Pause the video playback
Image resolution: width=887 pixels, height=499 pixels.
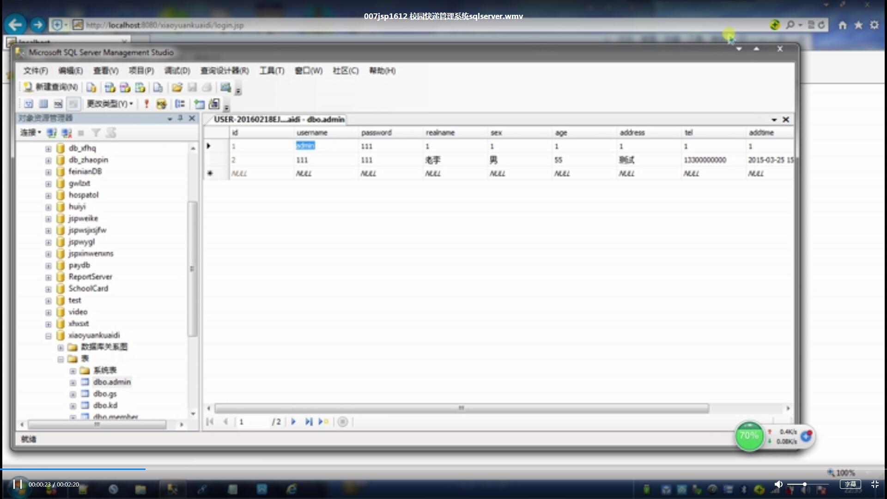(x=18, y=484)
